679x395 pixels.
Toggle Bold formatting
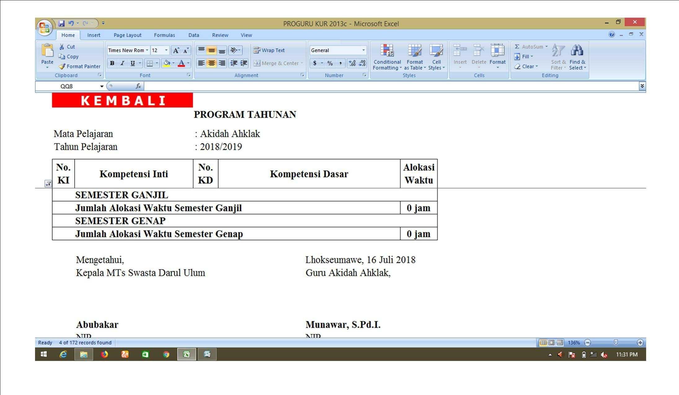pyautogui.click(x=112, y=63)
